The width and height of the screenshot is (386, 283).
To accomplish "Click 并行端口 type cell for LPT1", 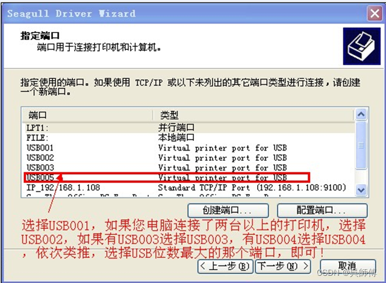I will point(176,128).
